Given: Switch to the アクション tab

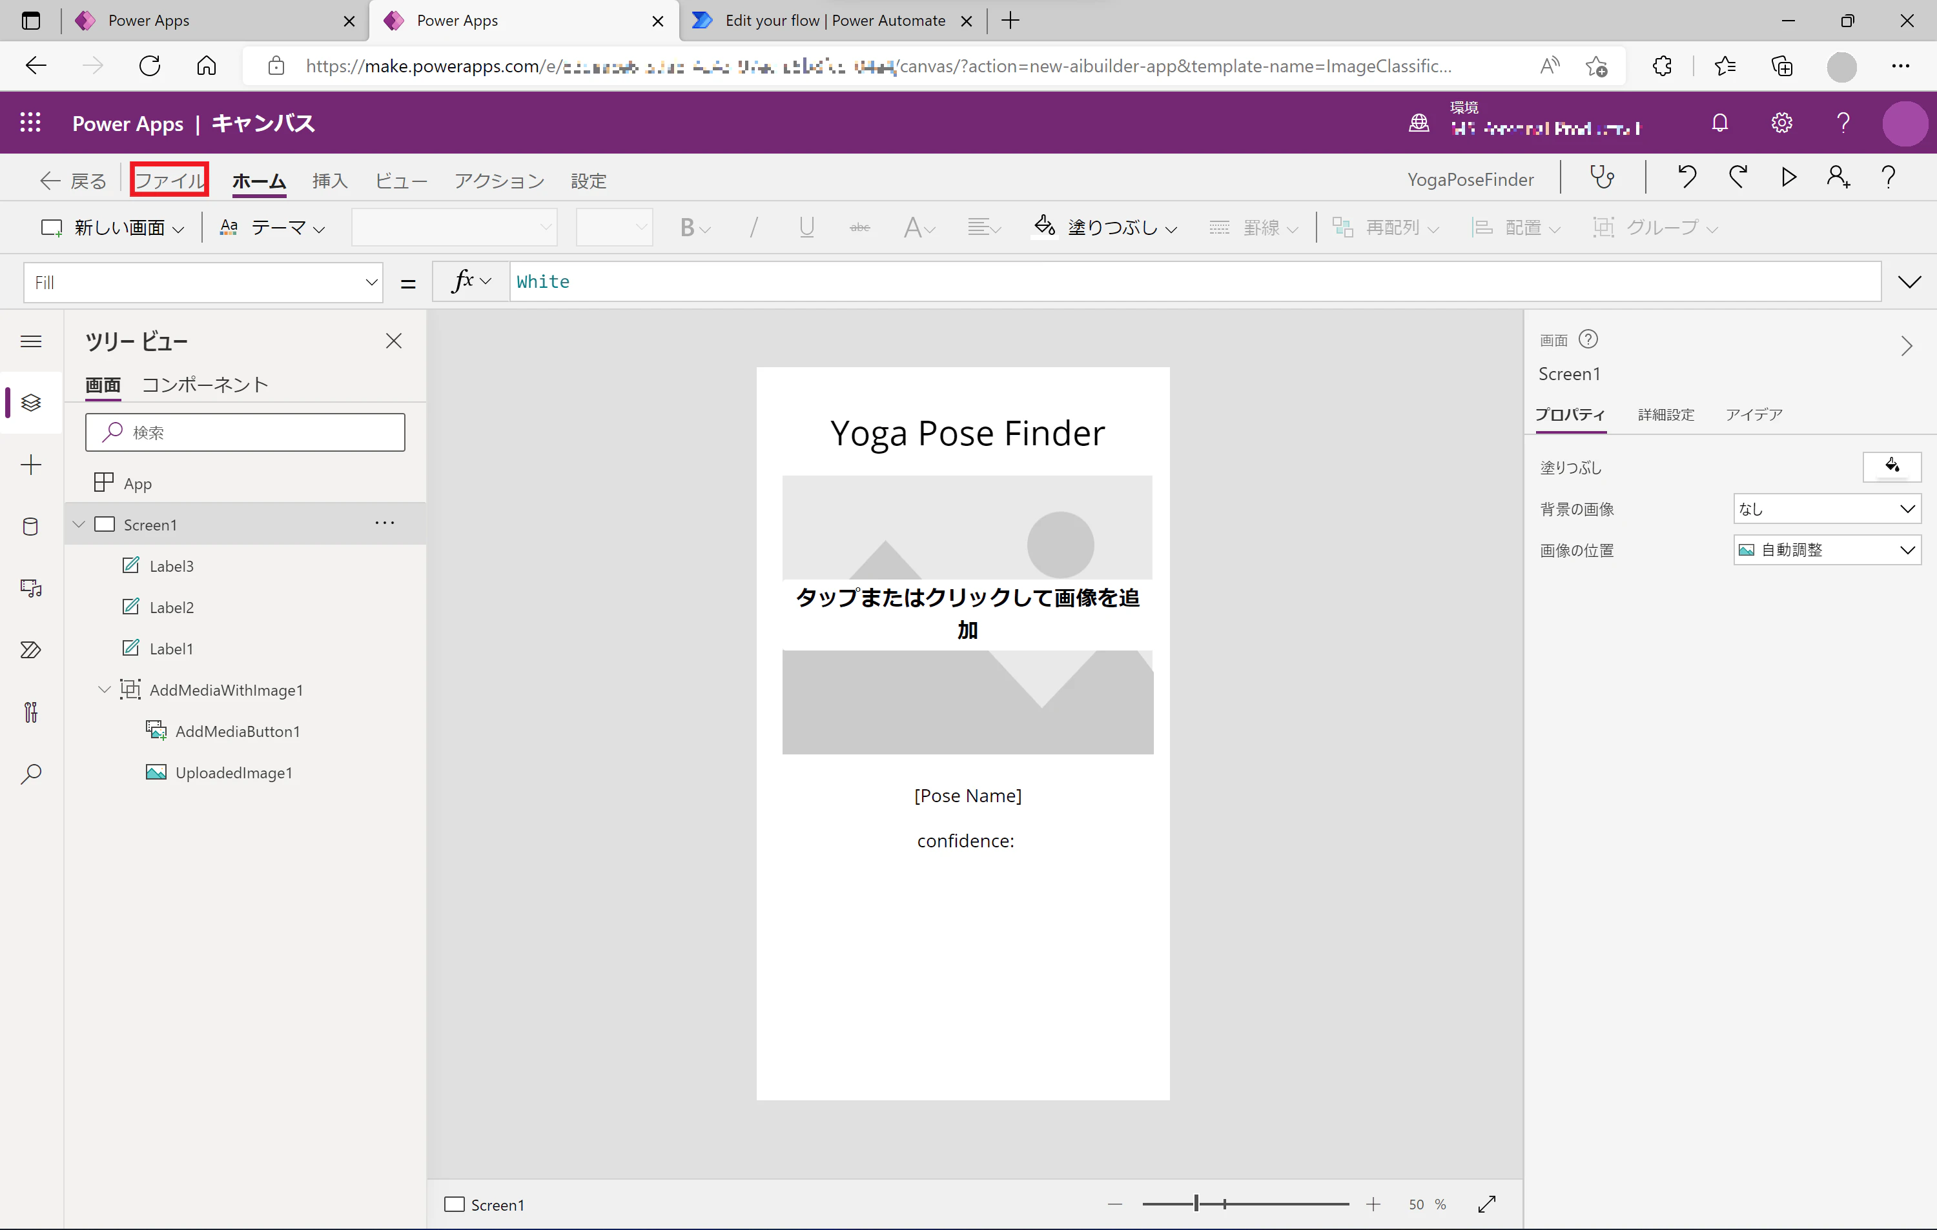Looking at the screenshot, I should [x=500, y=181].
